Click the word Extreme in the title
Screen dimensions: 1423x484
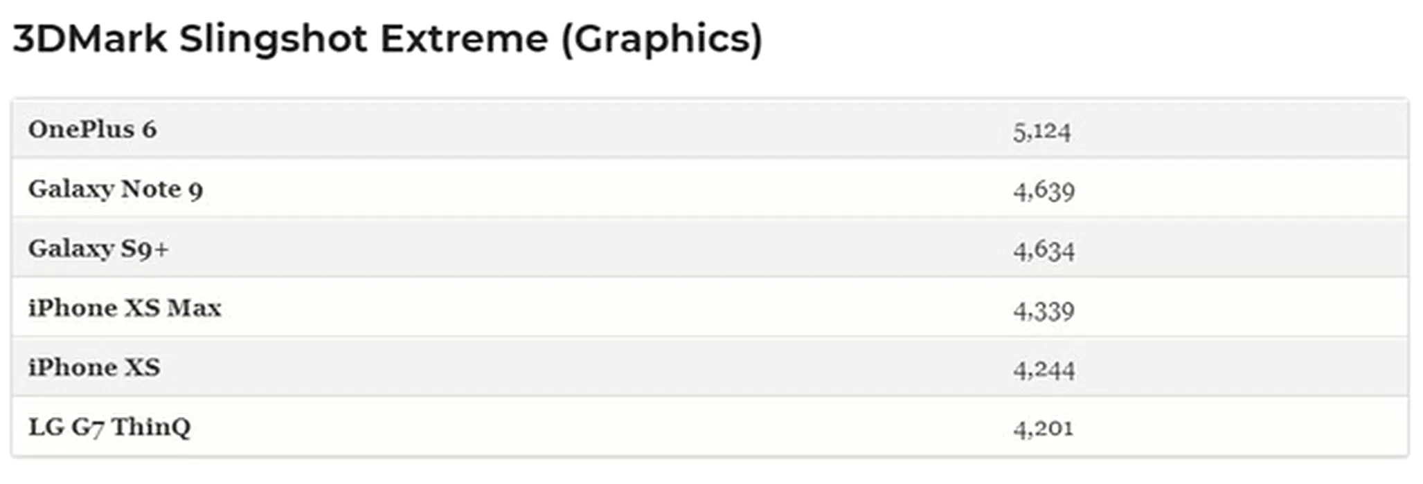[x=464, y=38]
